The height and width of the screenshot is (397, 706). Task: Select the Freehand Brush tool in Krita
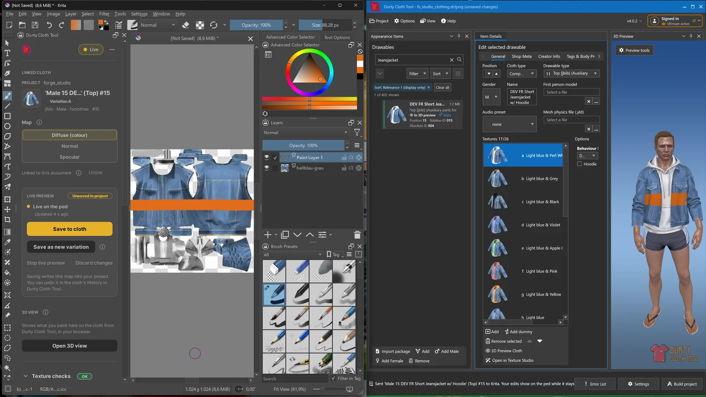click(x=7, y=96)
